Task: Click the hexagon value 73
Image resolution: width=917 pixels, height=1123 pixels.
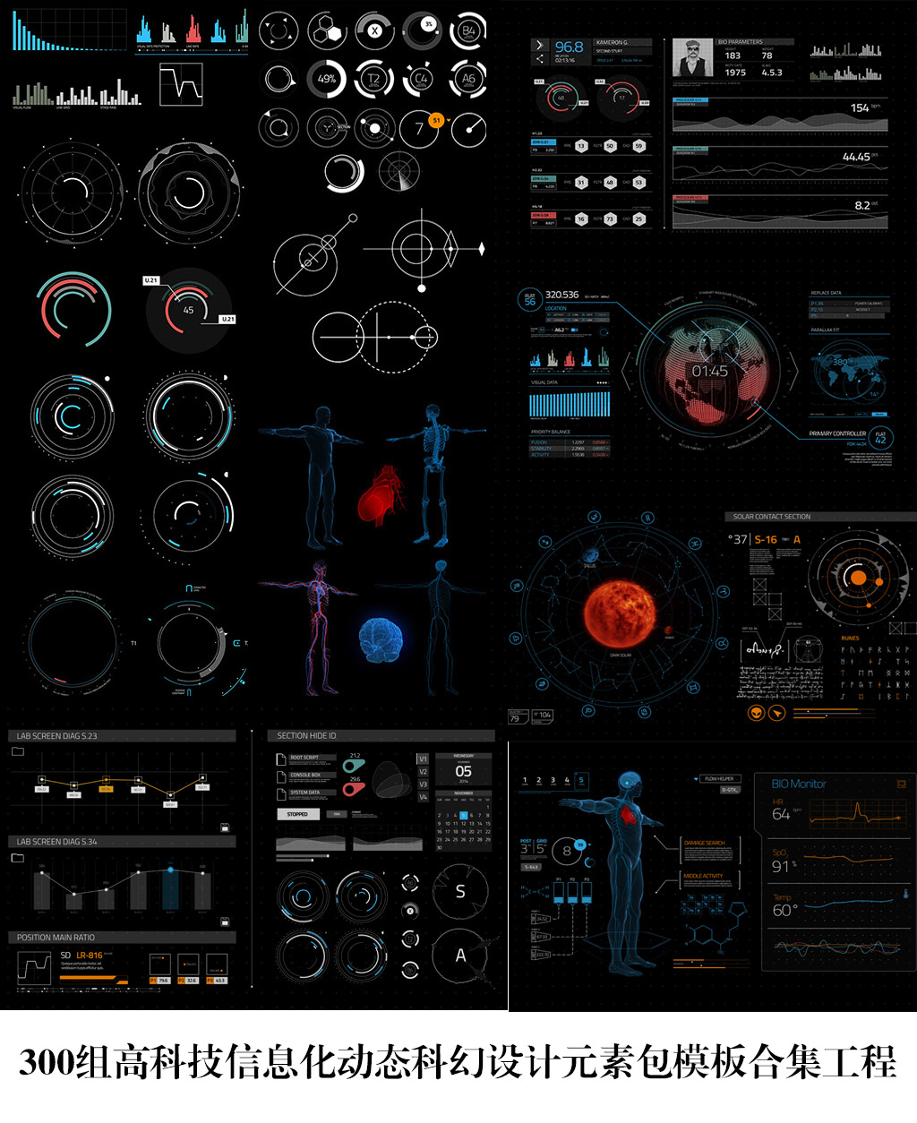Action: point(610,219)
